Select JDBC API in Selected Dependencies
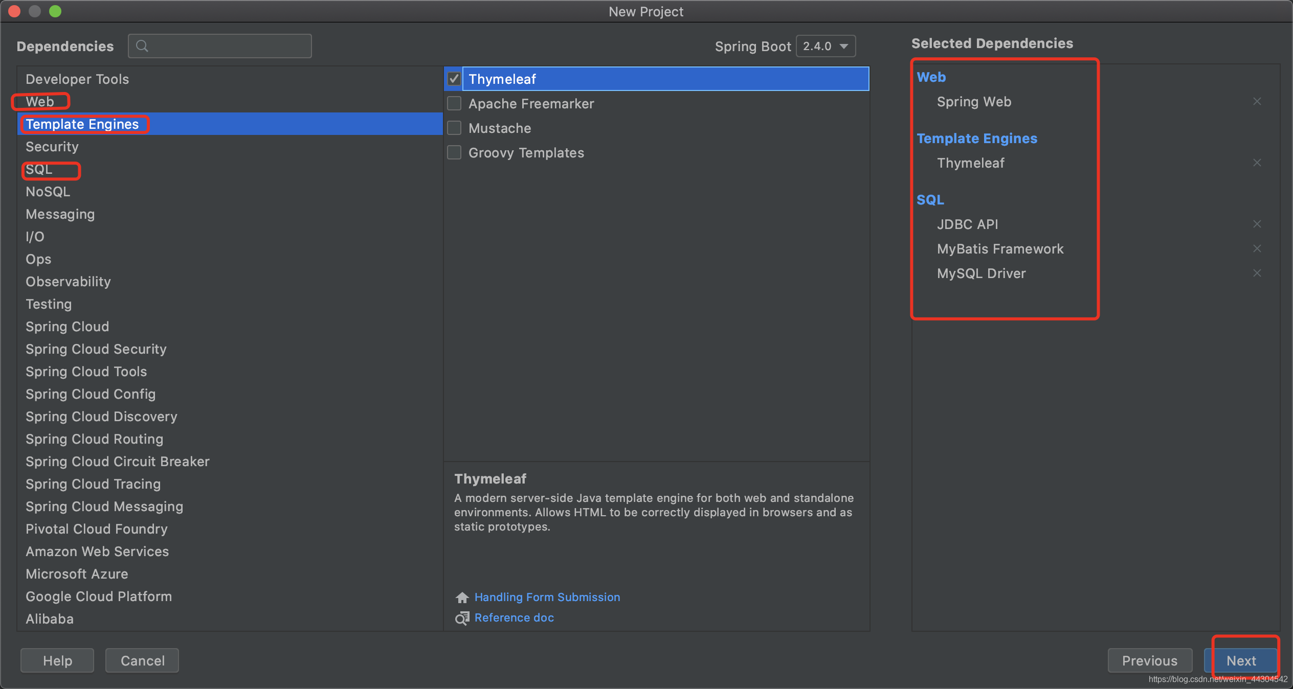The height and width of the screenshot is (689, 1293). tap(967, 224)
